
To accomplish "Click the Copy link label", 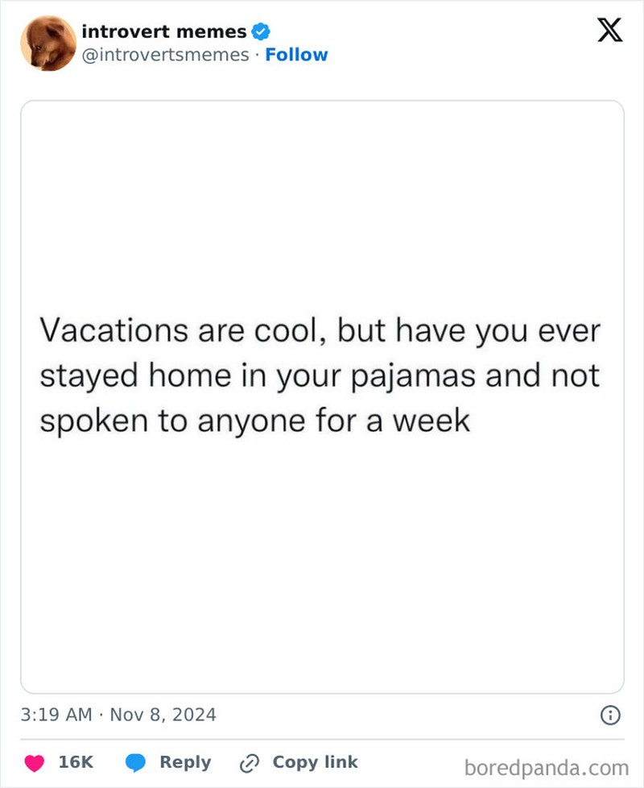I will [x=314, y=761].
